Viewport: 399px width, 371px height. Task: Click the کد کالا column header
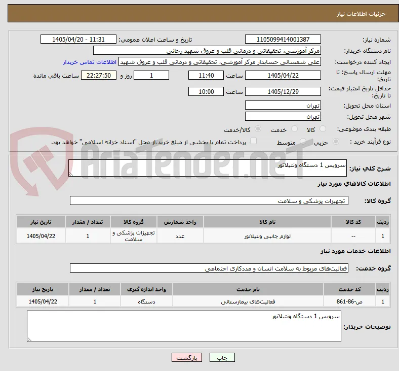pos(353,222)
